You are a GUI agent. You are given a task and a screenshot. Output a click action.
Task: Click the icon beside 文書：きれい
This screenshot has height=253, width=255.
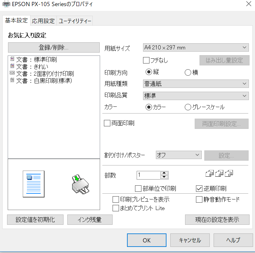click(12, 66)
